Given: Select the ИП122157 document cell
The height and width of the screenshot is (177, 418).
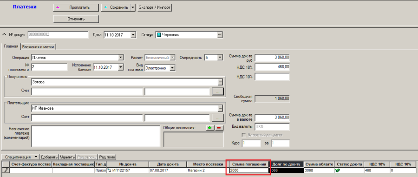Looking at the screenshot, I should (128, 170).
